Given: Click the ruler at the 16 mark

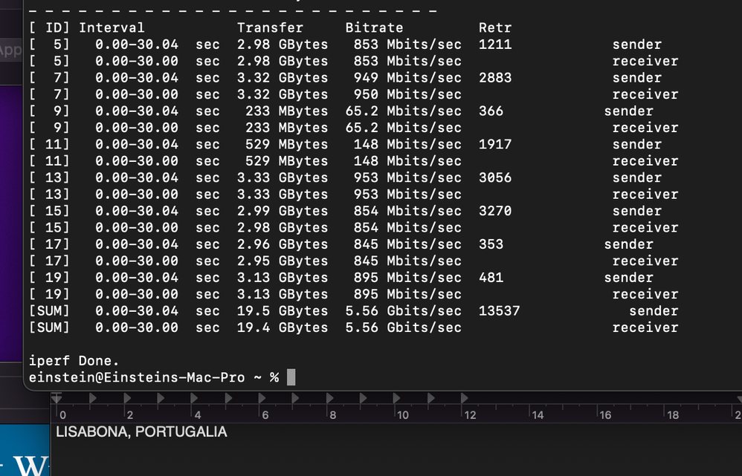Looking at the screenshot, I should (604, 414).
